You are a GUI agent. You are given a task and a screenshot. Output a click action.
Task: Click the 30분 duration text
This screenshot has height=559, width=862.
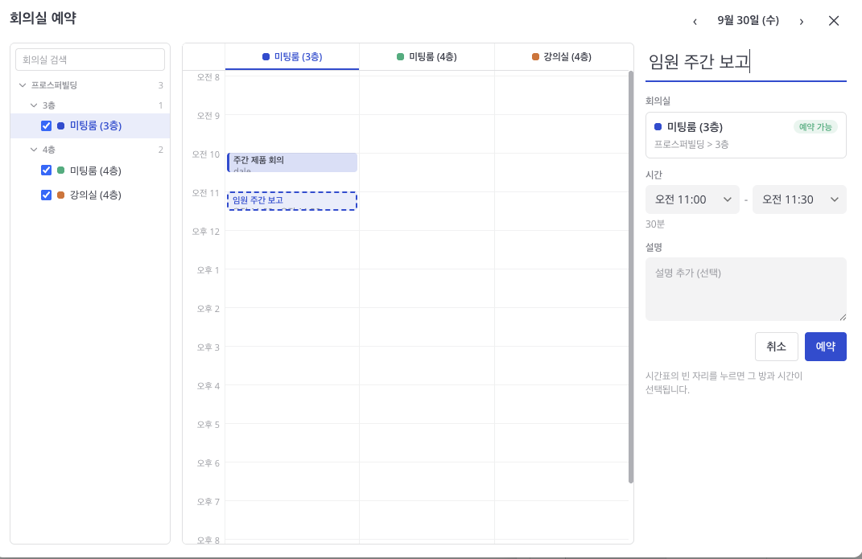tap(654, 224)
